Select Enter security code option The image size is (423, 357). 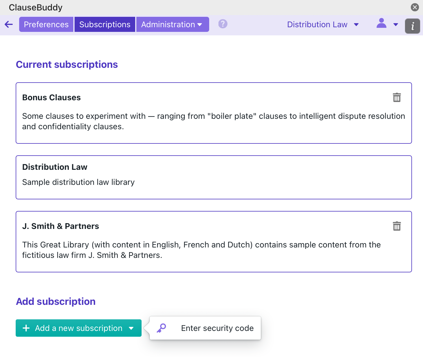205,328
